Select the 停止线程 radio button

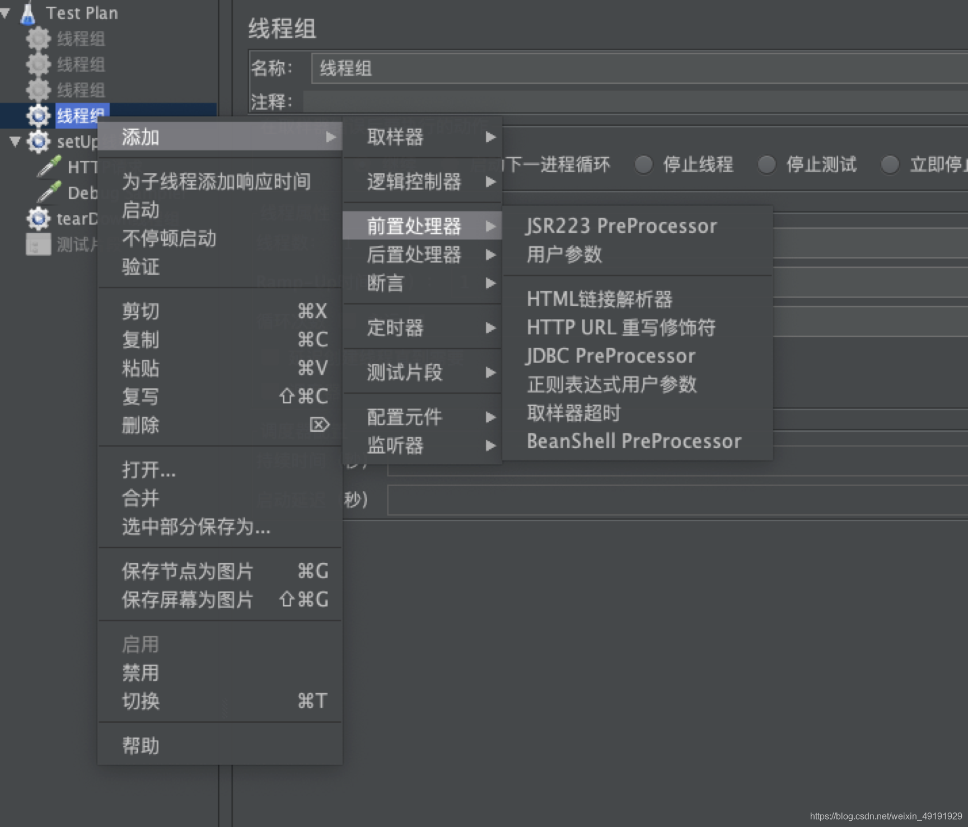coord(644,165)
